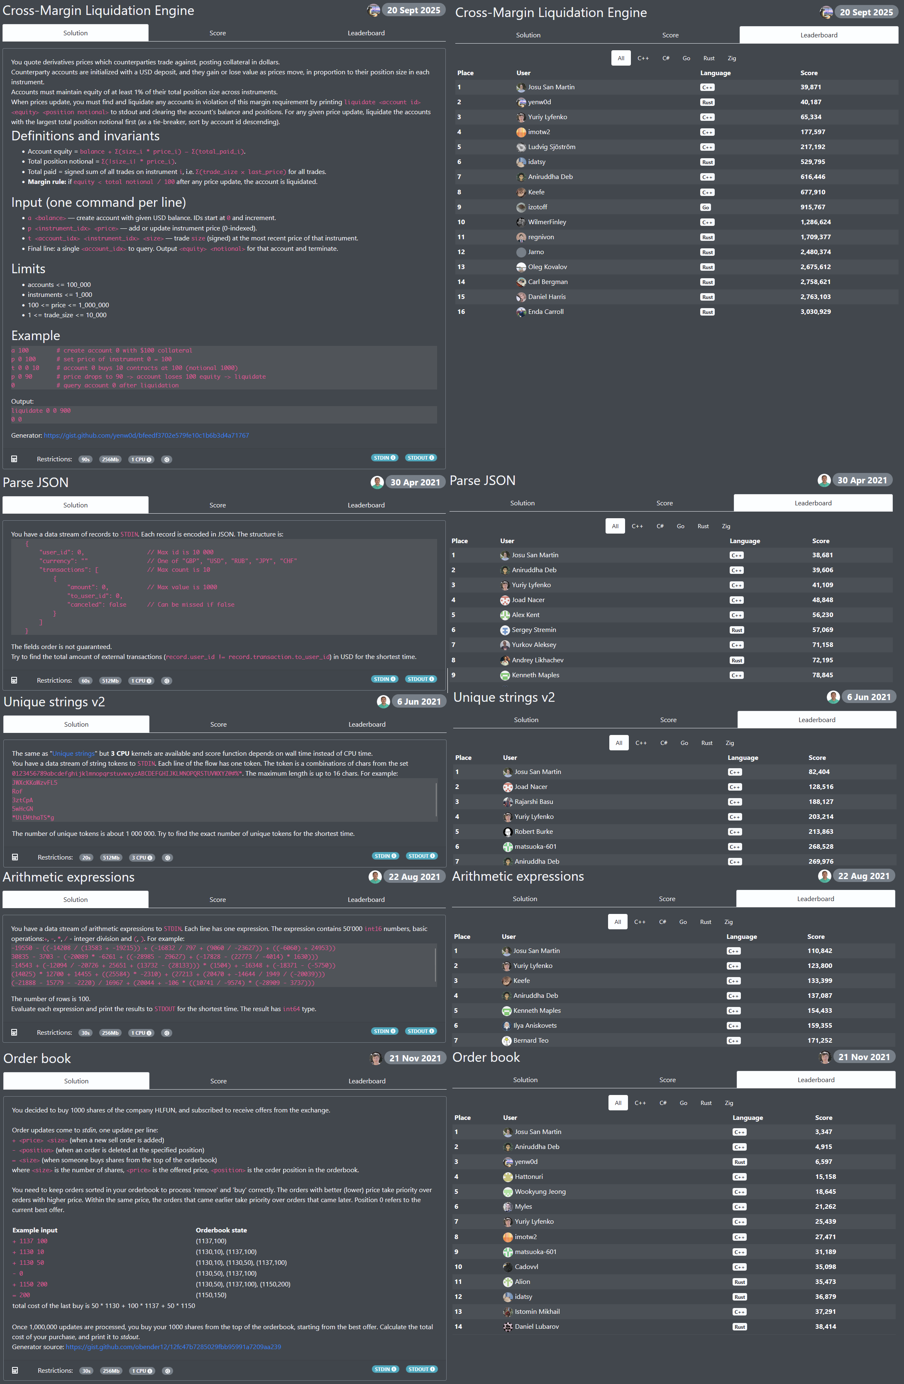Open Solution tab in right Order book panel
The width and height of the screenshot is (904, 1384).
tap(525, 1080)
